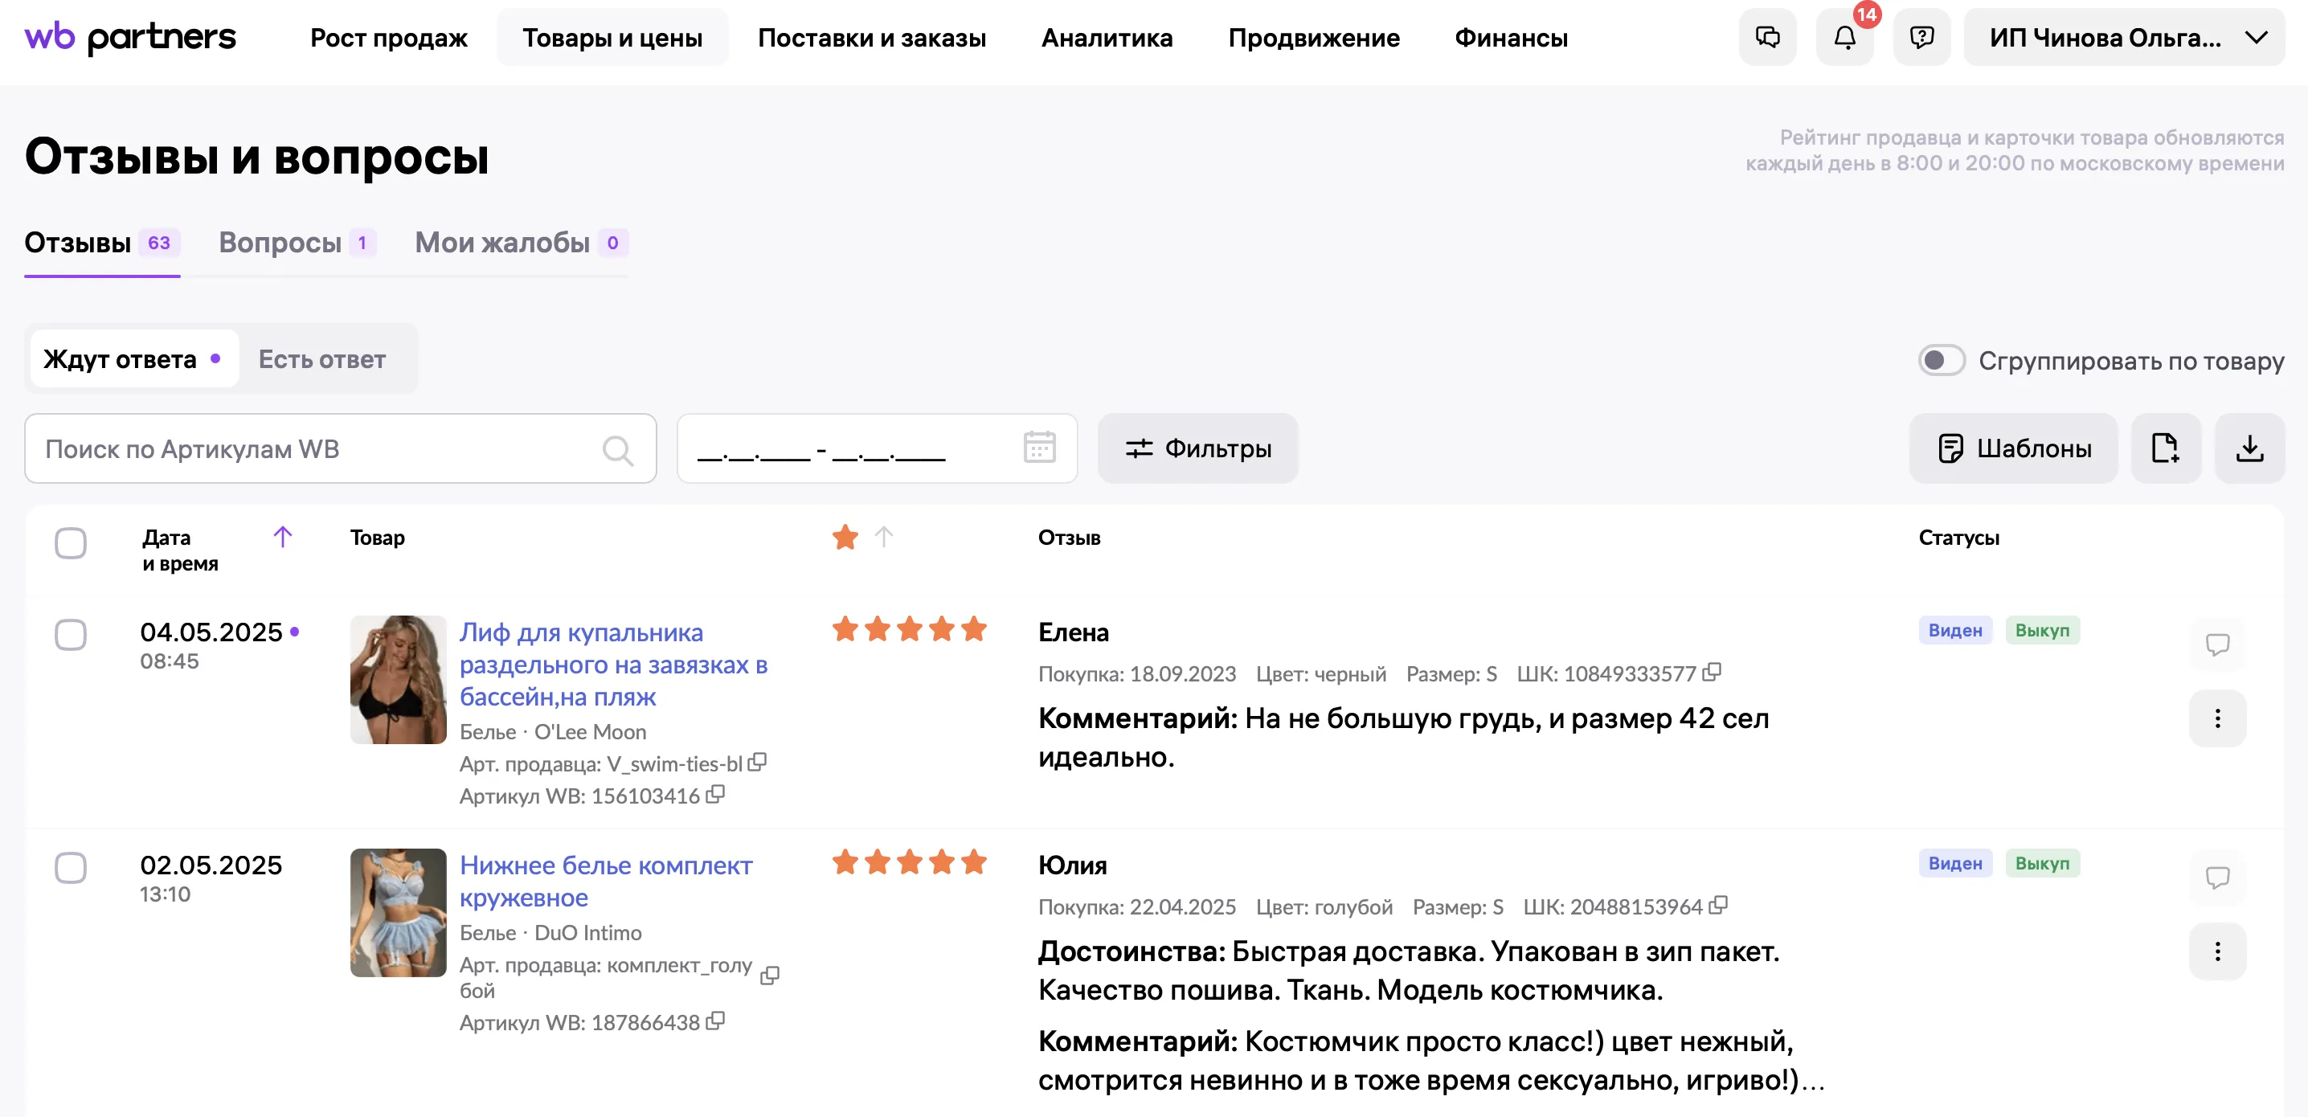This screenshot has height=1117, width=2308.
Task: Sort reviews by star rating
Action: pos(882,537)
